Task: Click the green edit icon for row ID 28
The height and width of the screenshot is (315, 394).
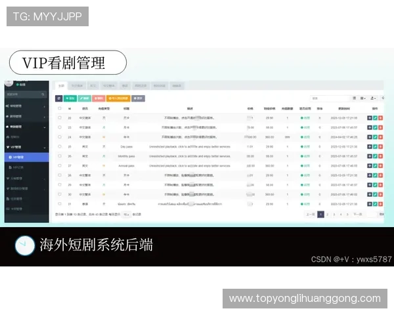Action: click(x=375, y=175)
